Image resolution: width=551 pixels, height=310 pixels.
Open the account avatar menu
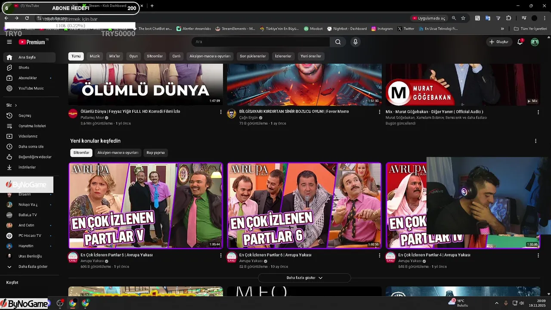tap(535, 42)
